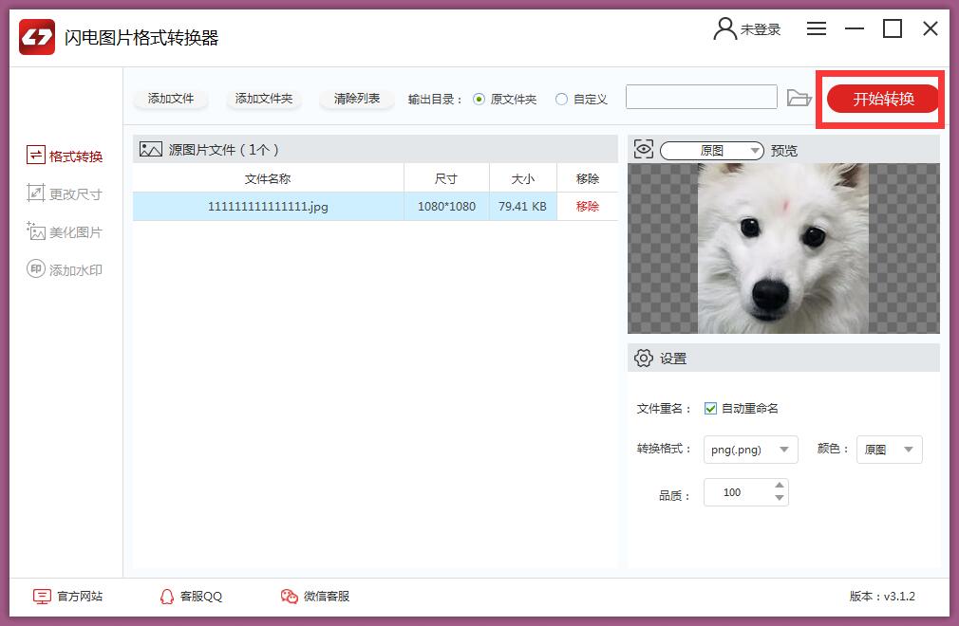Open the 原图 preview mode dropdown
959x626 pixels.
click(712, 150)
